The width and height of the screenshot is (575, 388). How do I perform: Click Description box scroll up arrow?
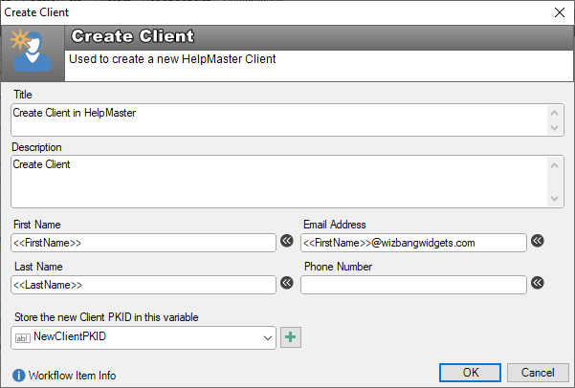tap(555, 165)
